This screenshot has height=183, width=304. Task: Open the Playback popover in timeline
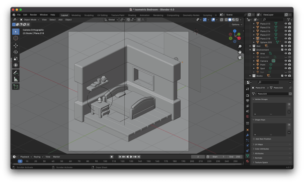point(26,157)
